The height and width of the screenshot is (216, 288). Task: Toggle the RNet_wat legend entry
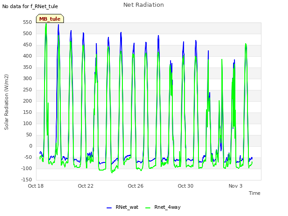coord(122,207)
